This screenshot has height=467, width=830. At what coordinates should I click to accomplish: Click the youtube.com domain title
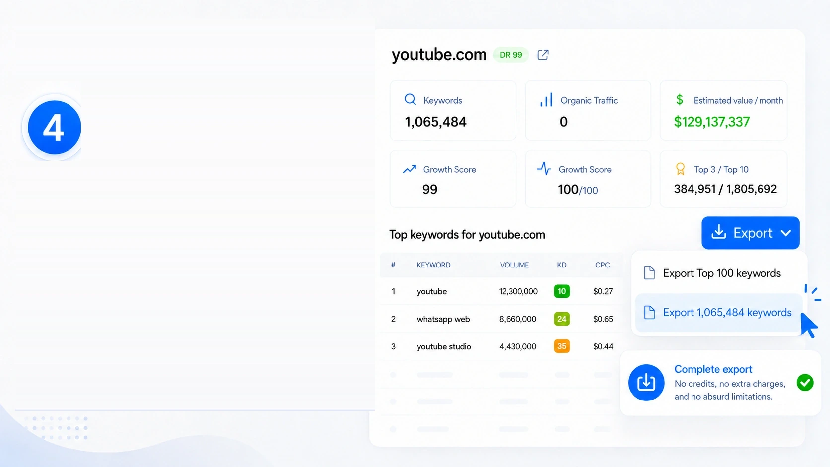439,54
